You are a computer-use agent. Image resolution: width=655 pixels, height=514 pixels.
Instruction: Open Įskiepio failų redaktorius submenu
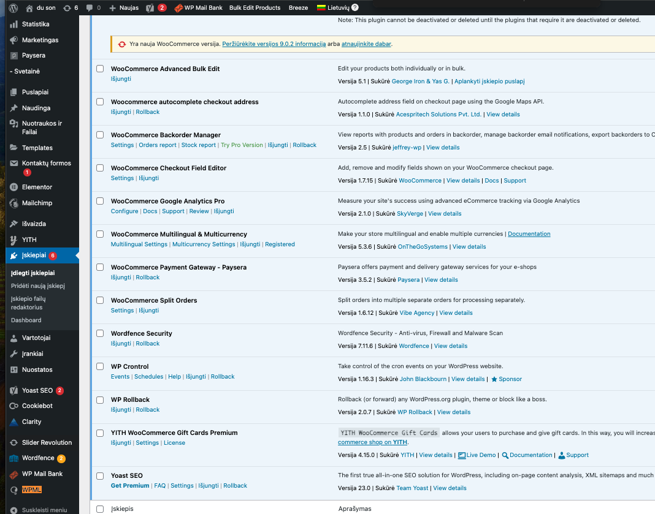[28, 303]
